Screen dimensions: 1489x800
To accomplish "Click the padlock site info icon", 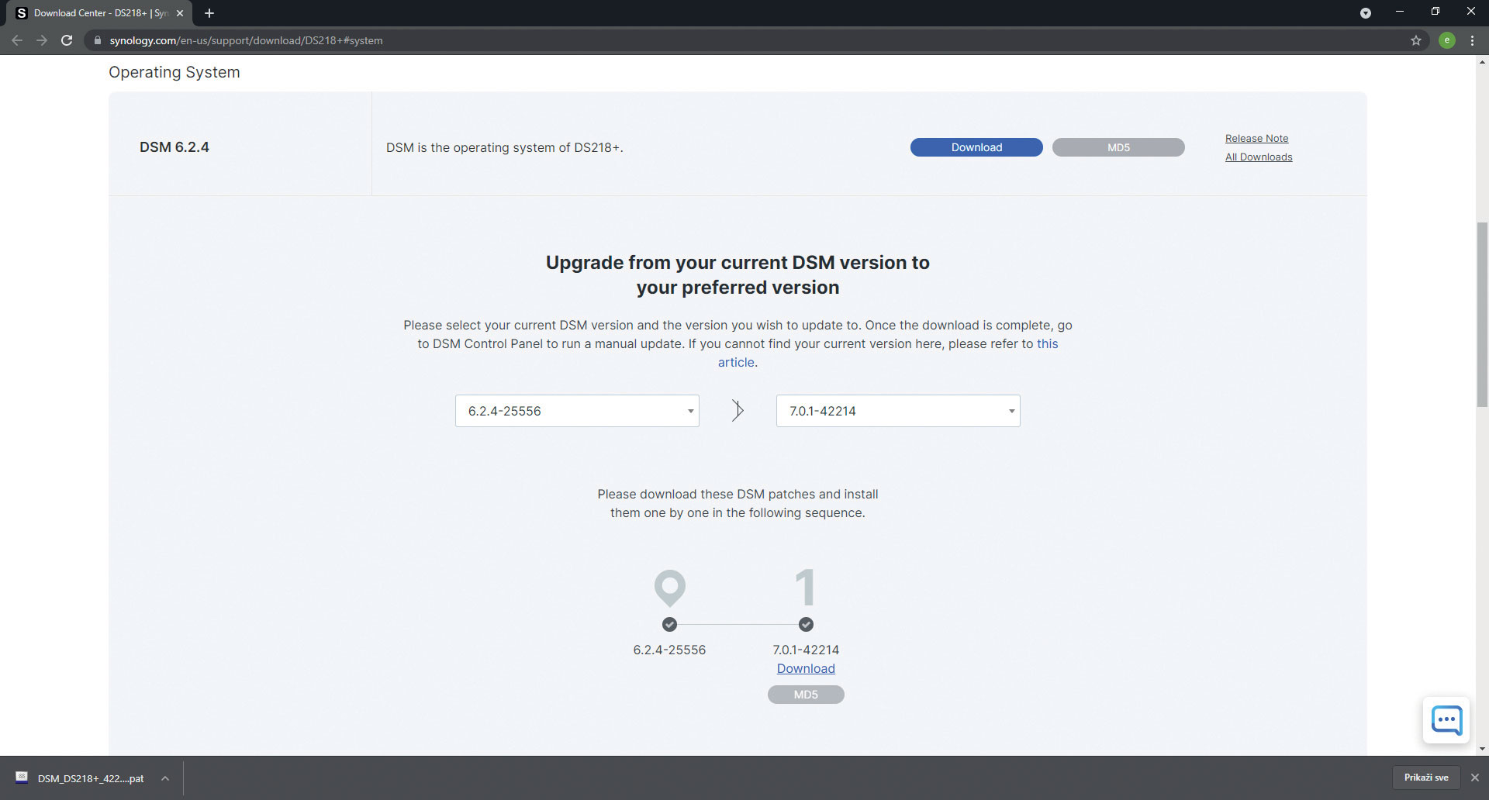I will coord(98,40).
